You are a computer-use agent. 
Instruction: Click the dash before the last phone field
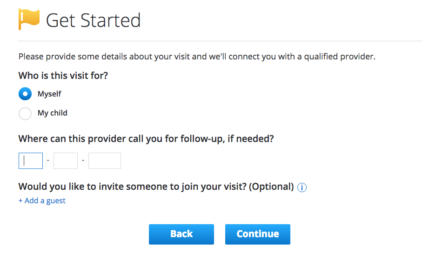coord(83,160)
